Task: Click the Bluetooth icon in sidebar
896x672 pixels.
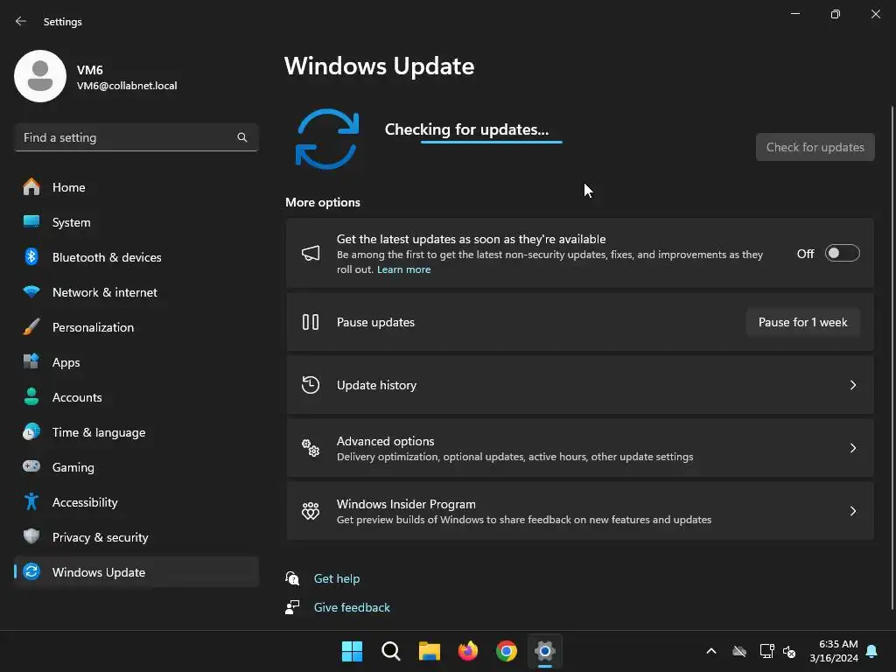Action: (x=31, y=256)
